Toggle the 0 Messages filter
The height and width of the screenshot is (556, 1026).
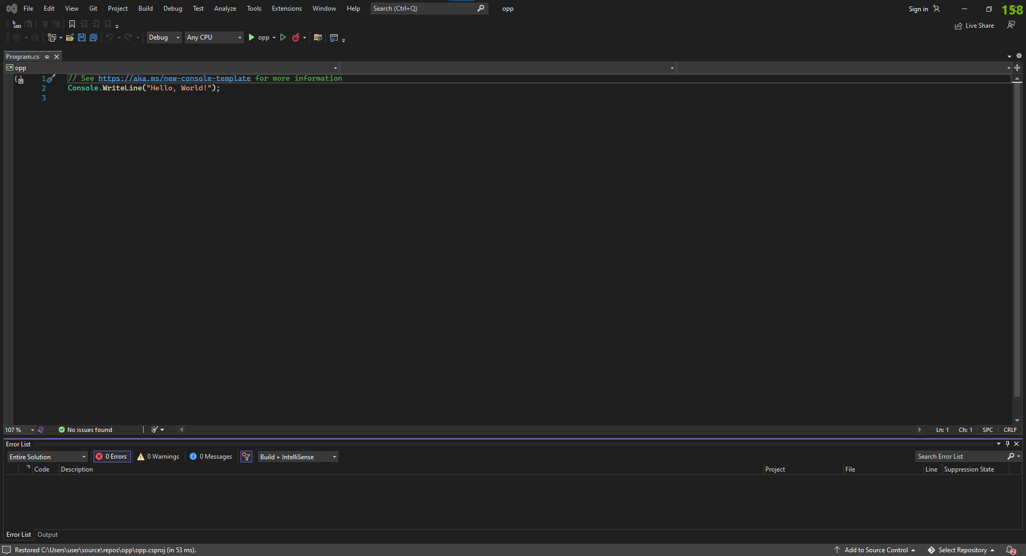pos(211,457)
